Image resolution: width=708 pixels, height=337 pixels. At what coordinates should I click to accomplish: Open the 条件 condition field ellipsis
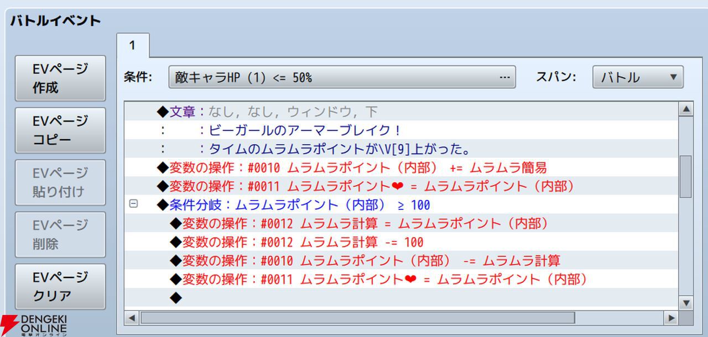504,78
